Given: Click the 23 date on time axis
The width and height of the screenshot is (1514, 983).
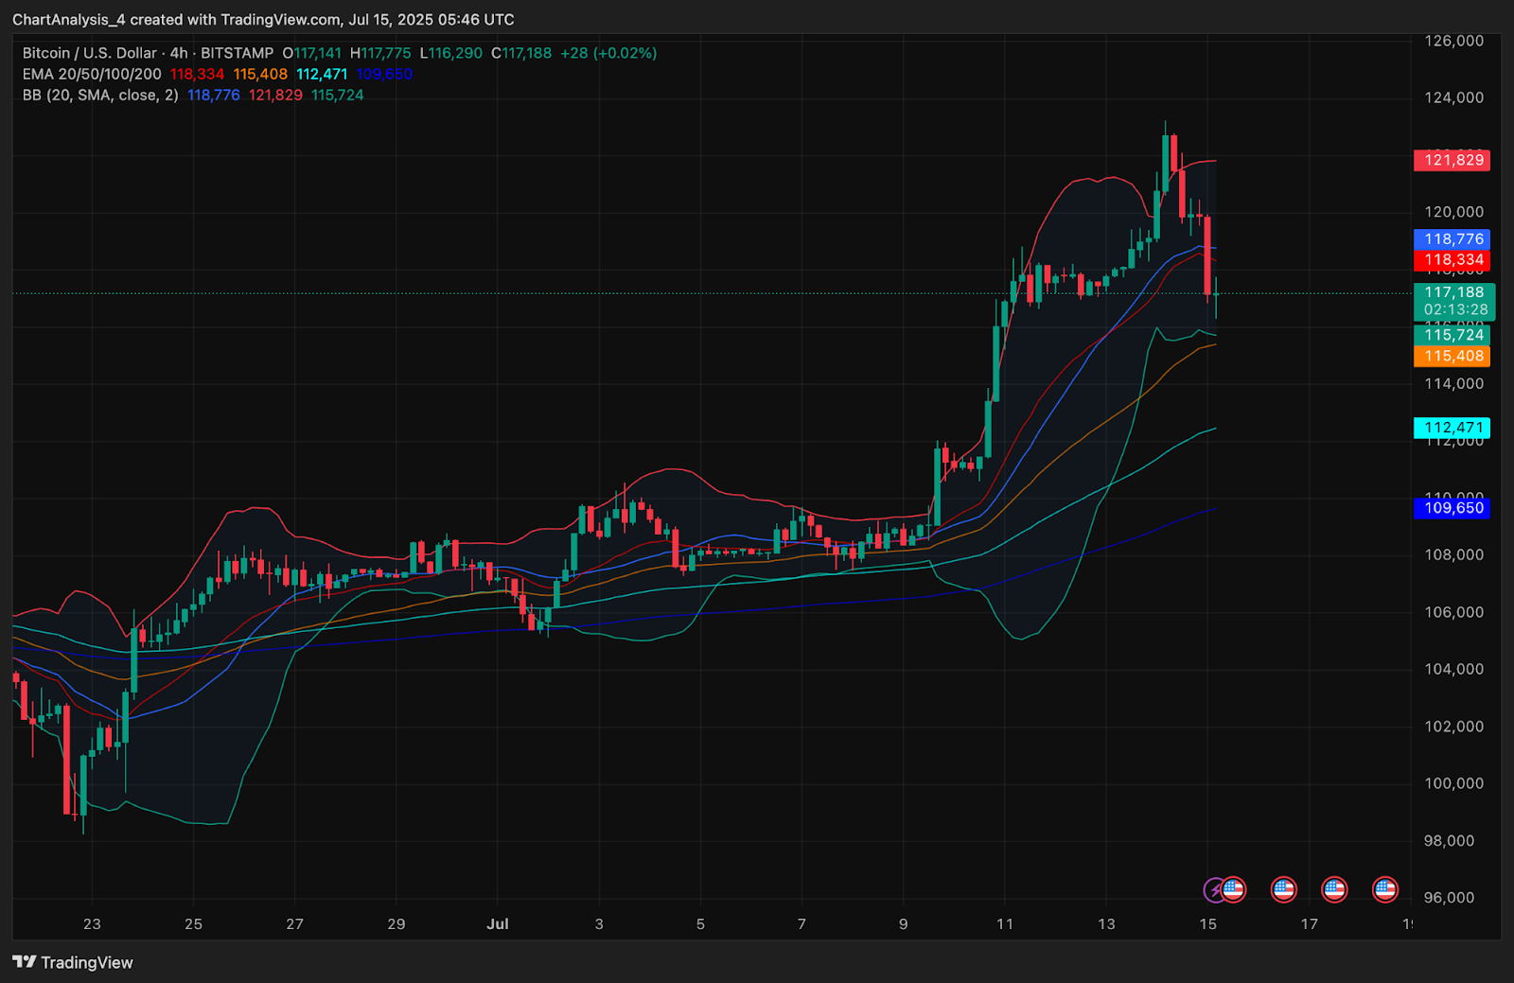Looking at the screenshot, I should tap(92, 924).
